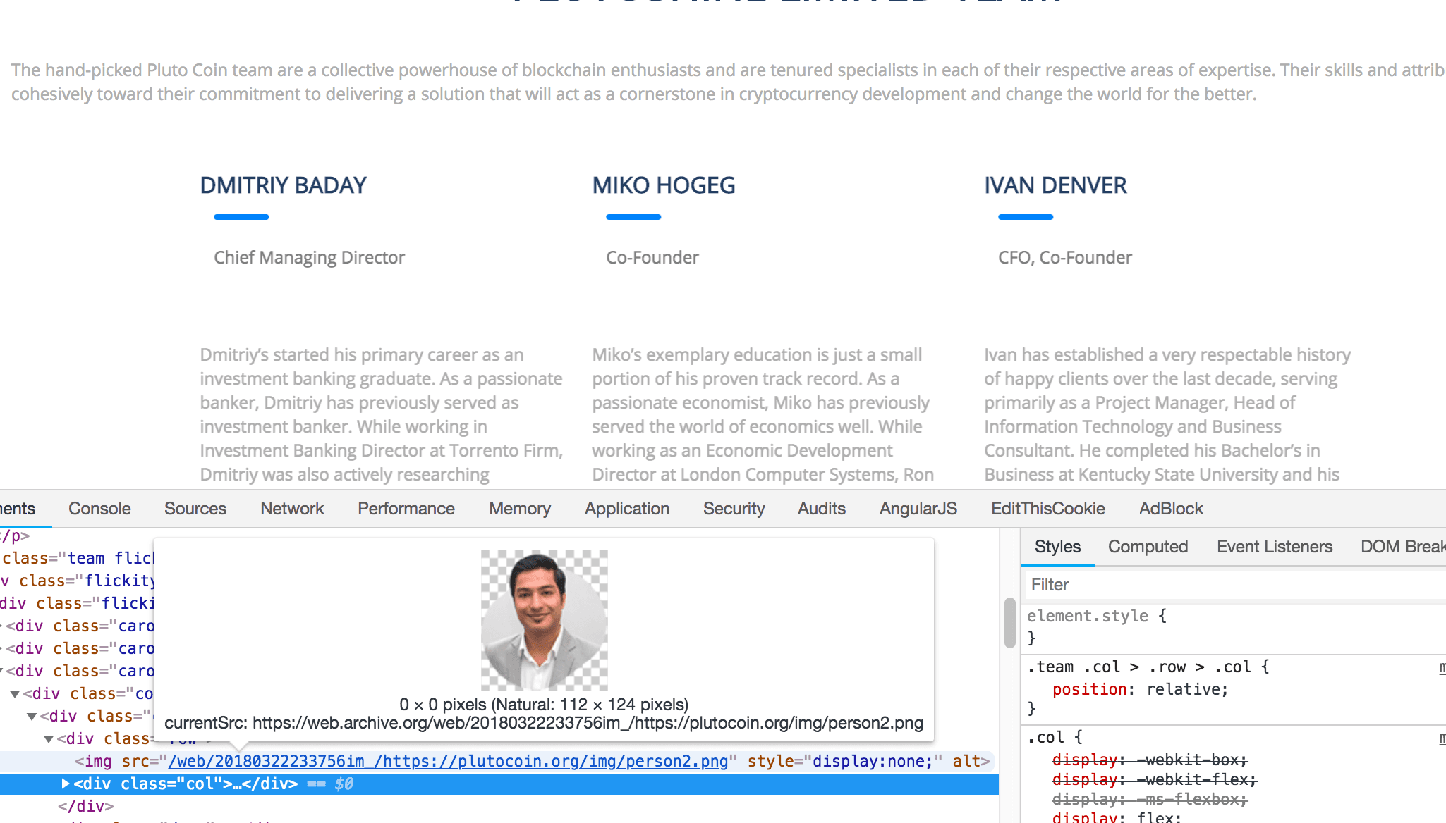This screenshot has height=823, width=1446.
Task: Switch to the Computed styles tab
Action: tap(1148, 546)
